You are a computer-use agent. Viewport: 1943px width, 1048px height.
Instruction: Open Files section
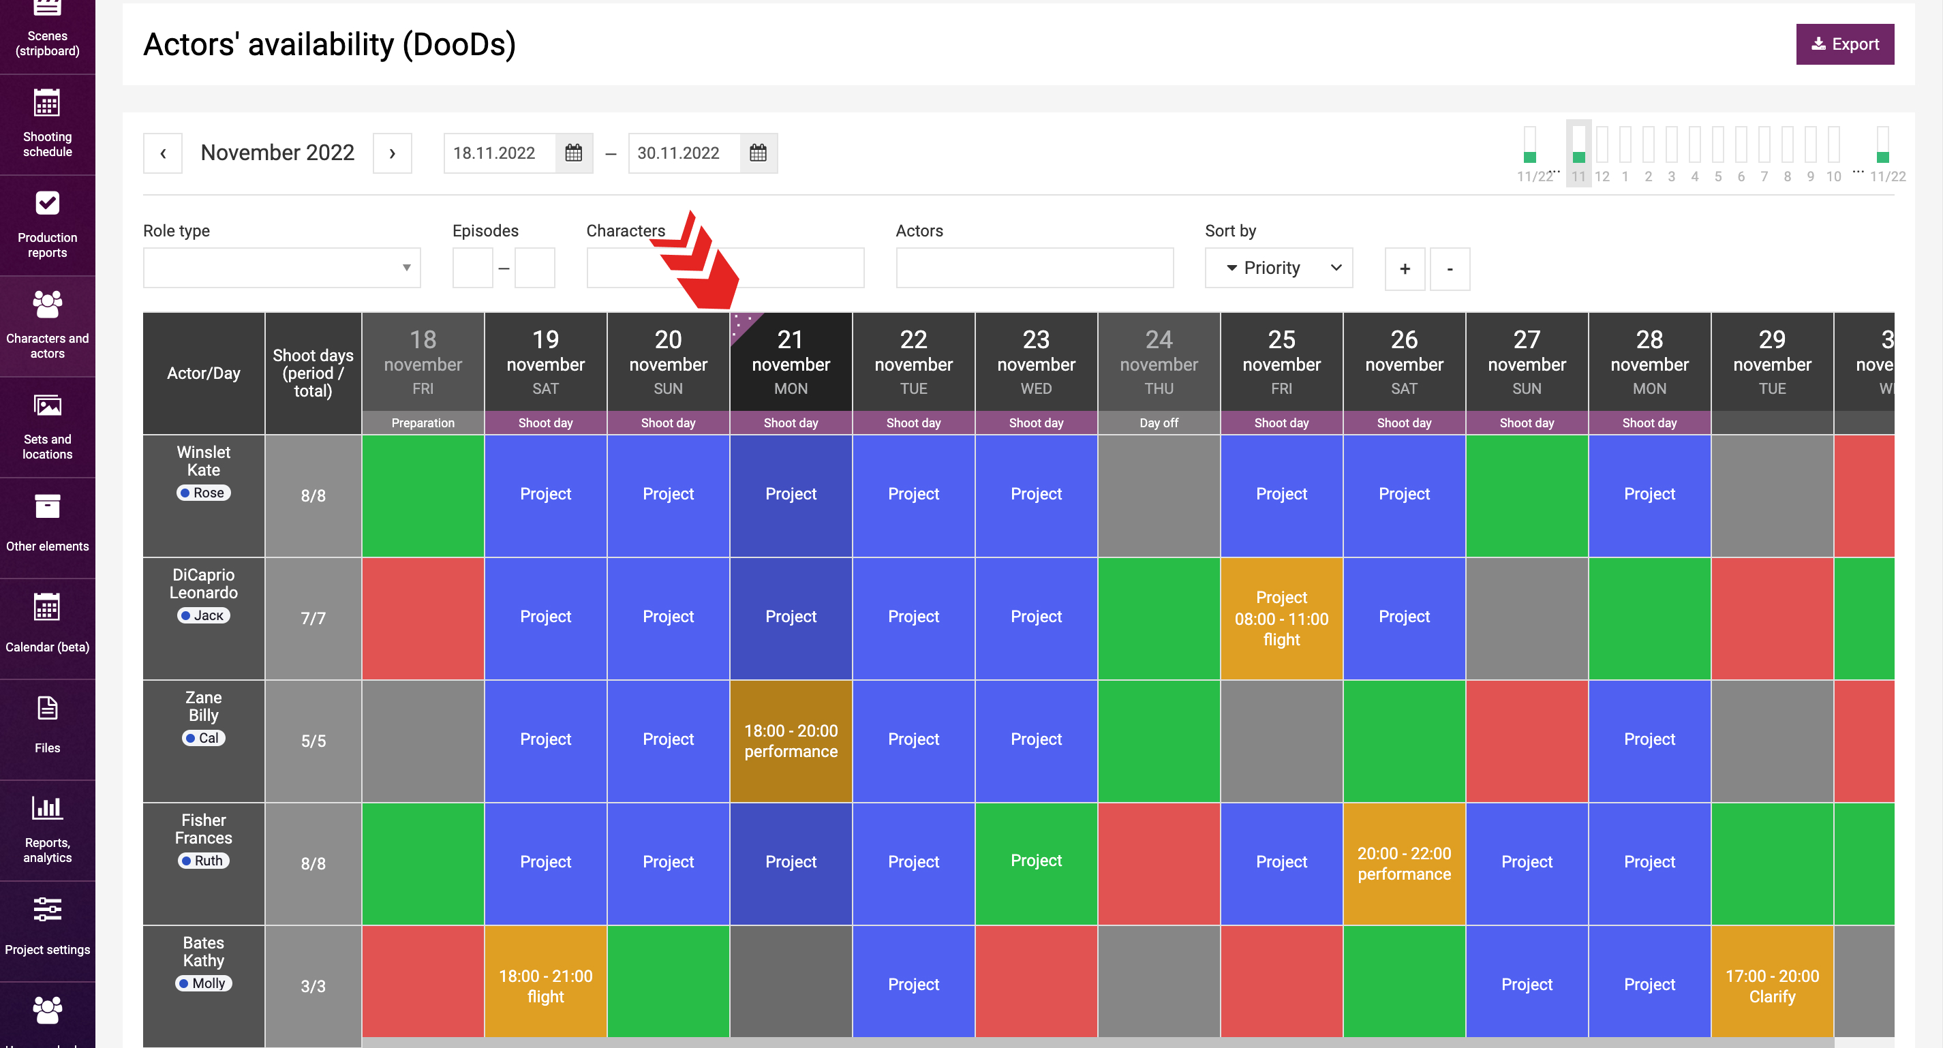pos(48,729)
